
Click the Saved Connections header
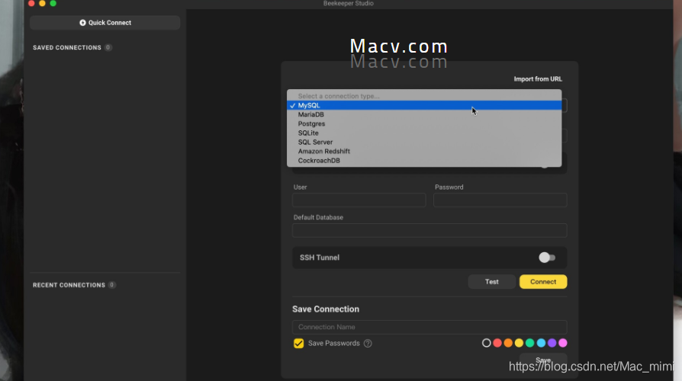(x=67, y=47)
